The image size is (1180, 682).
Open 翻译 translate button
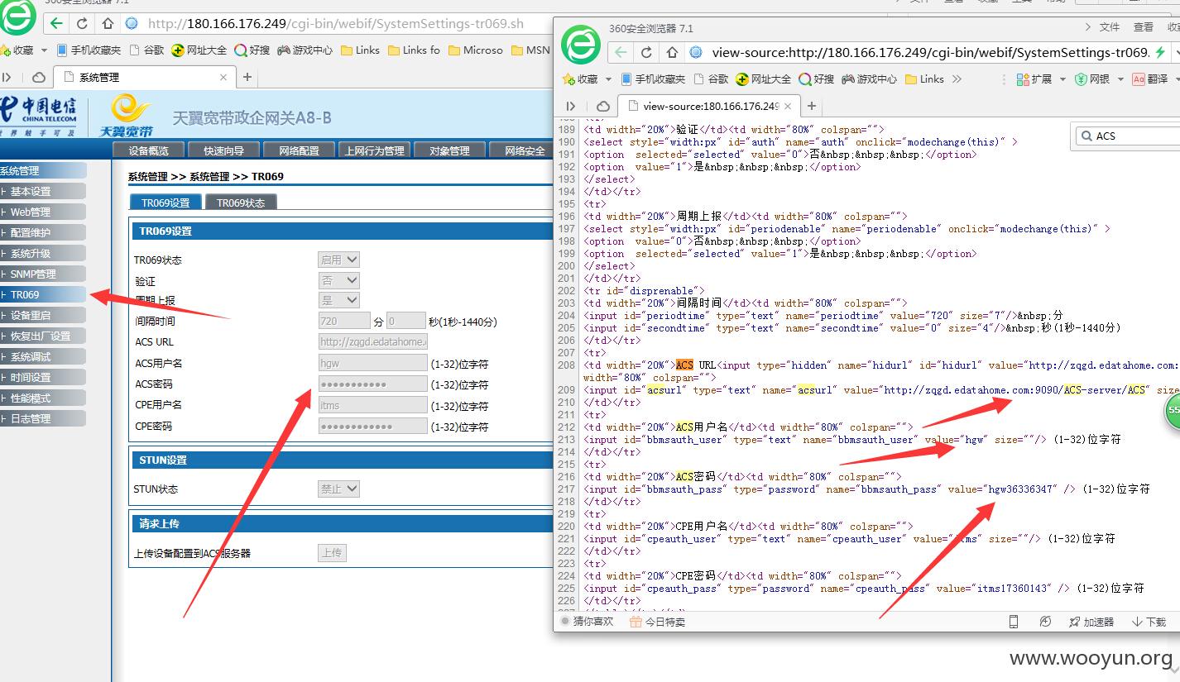[x=1149, y=79]
